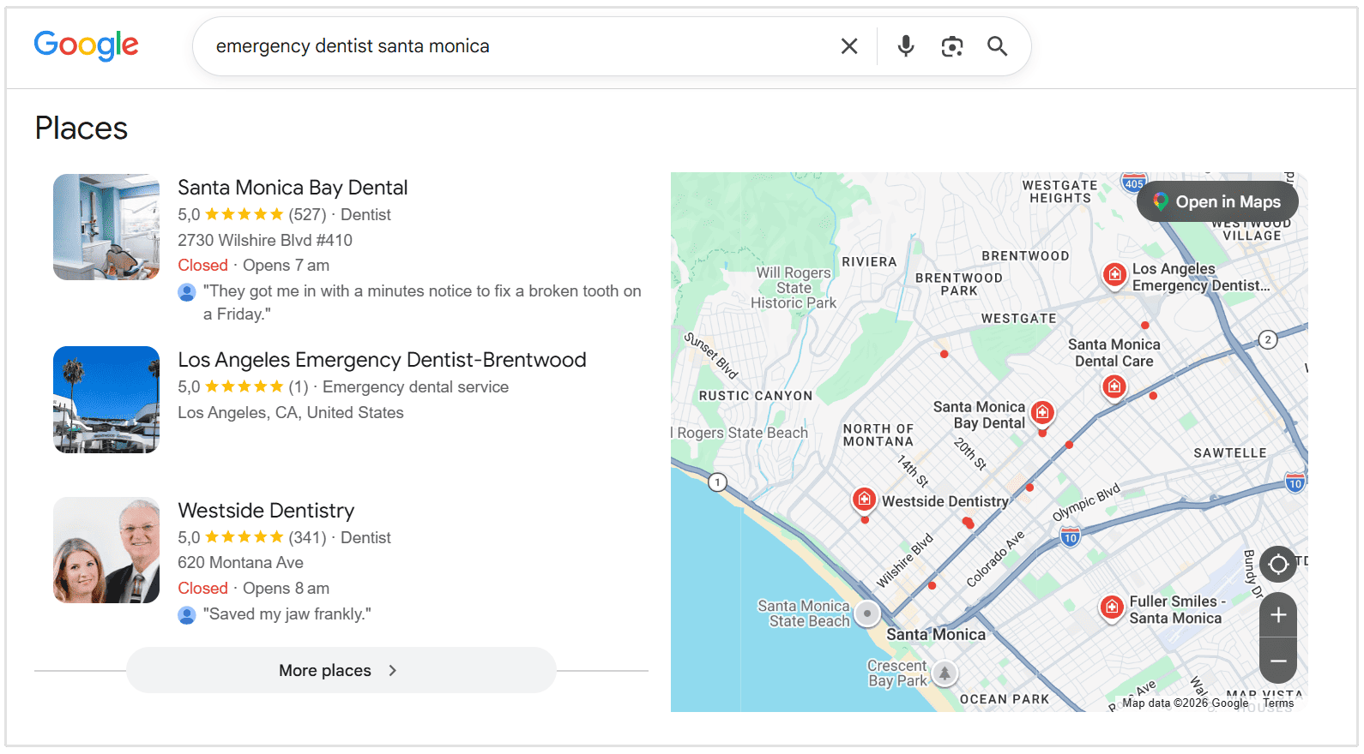Click the Google logo
1364x754 pixels.
coord(86,45)
